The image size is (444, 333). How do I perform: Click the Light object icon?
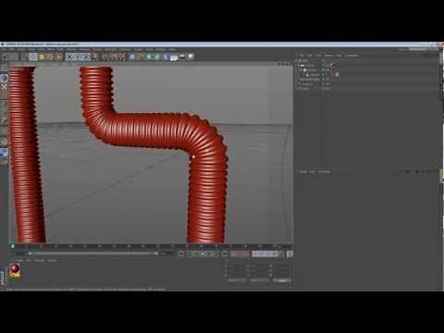tap(191, 56)
